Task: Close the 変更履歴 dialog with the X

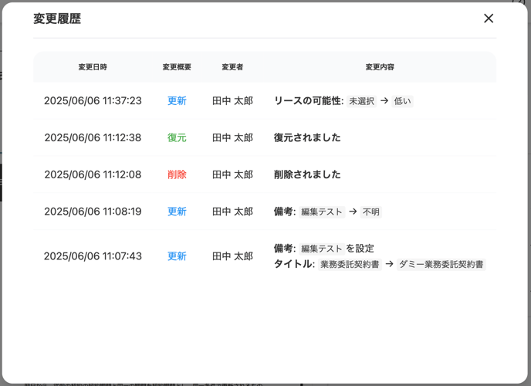Action: 489,19
